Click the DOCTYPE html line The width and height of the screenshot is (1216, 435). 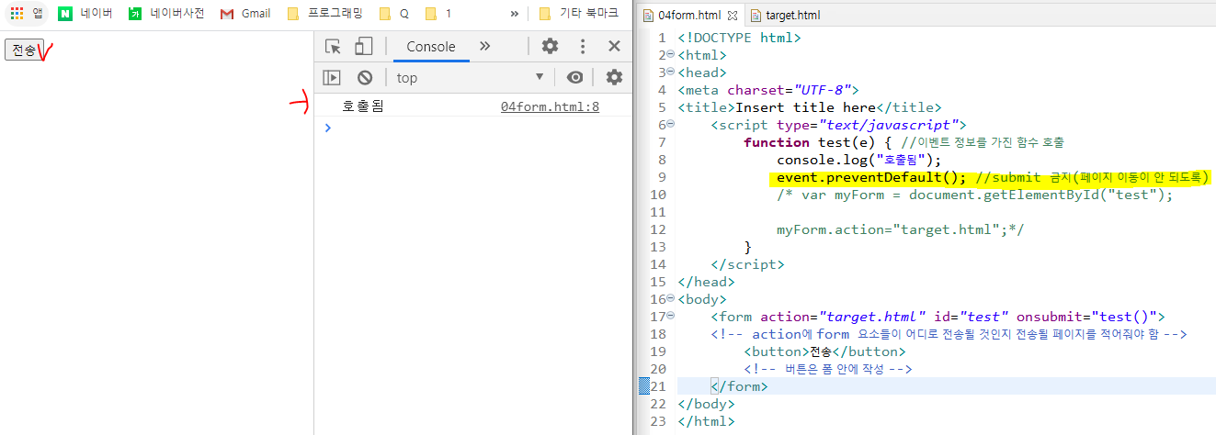click(x=739, y=38)
